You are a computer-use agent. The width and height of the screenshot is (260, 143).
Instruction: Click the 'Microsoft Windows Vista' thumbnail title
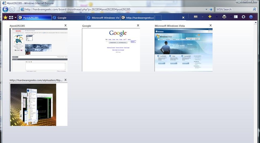[170, 26]
